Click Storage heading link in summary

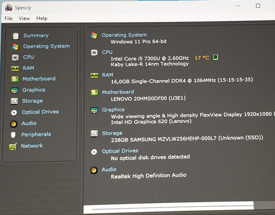click(112, 133)
